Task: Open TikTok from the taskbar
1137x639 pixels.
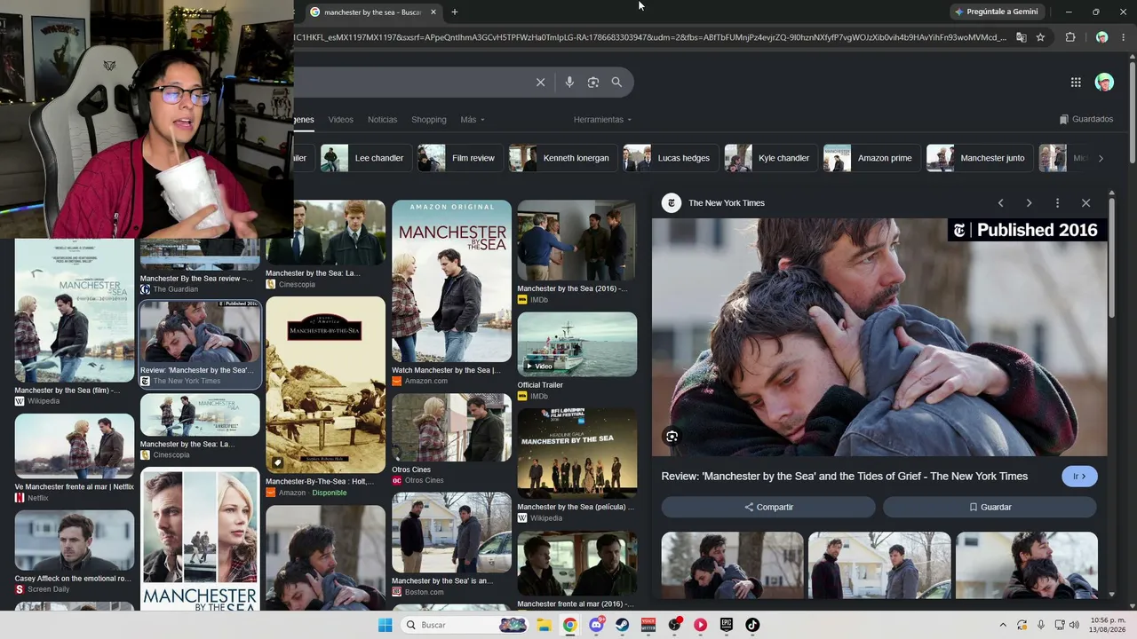Action: coord(752,625)
